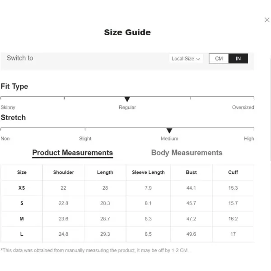
Task: Close the Size Guide dialog
Action: click(x=267, y=20)
